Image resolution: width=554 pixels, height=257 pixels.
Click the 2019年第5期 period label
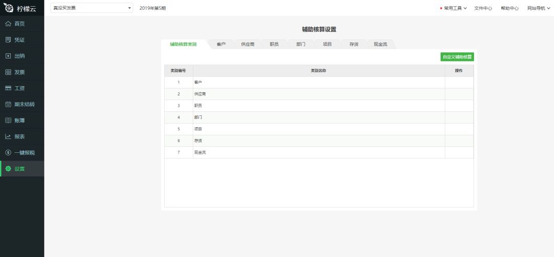pyautogui.click(x=153, y=8)
